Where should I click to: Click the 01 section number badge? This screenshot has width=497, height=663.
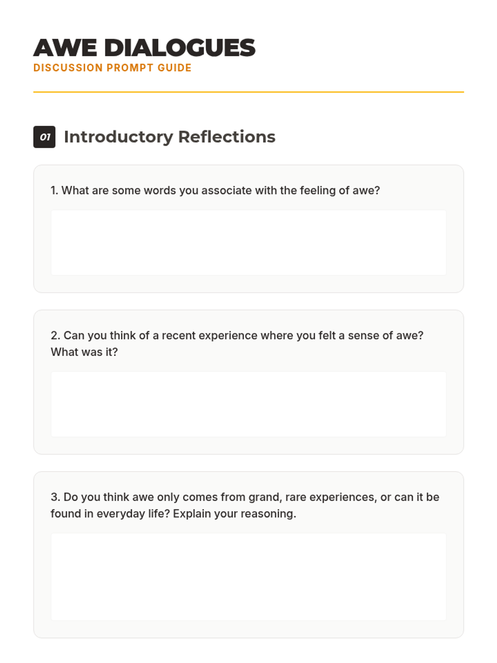click(44, 137)
